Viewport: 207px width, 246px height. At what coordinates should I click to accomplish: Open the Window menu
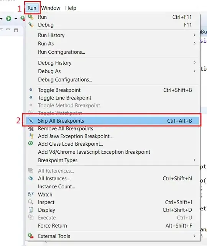[x=51, y=8]
